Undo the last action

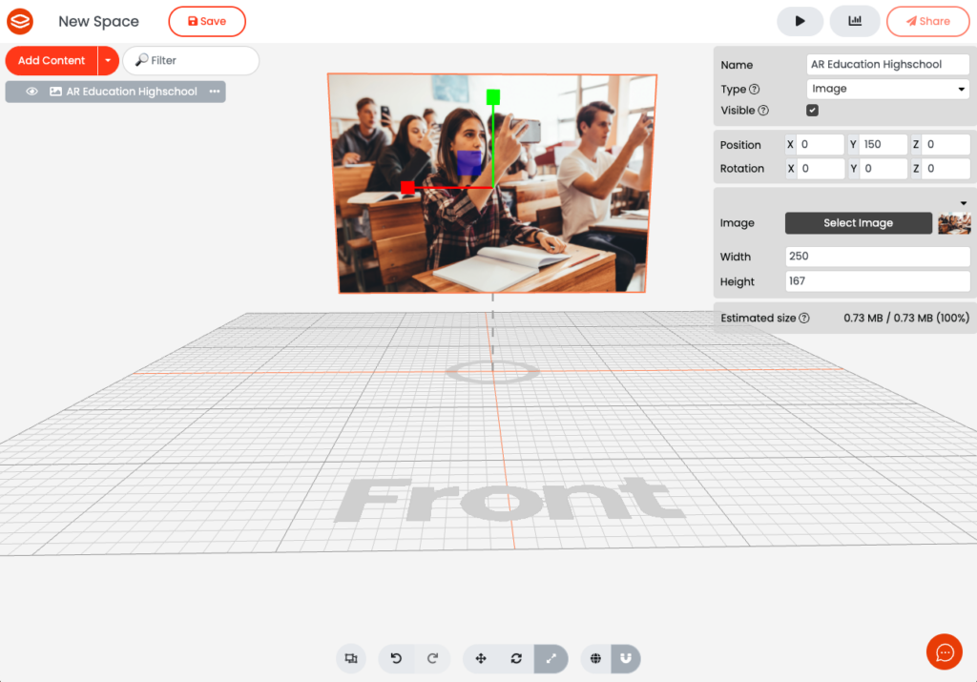coord(396,658)
